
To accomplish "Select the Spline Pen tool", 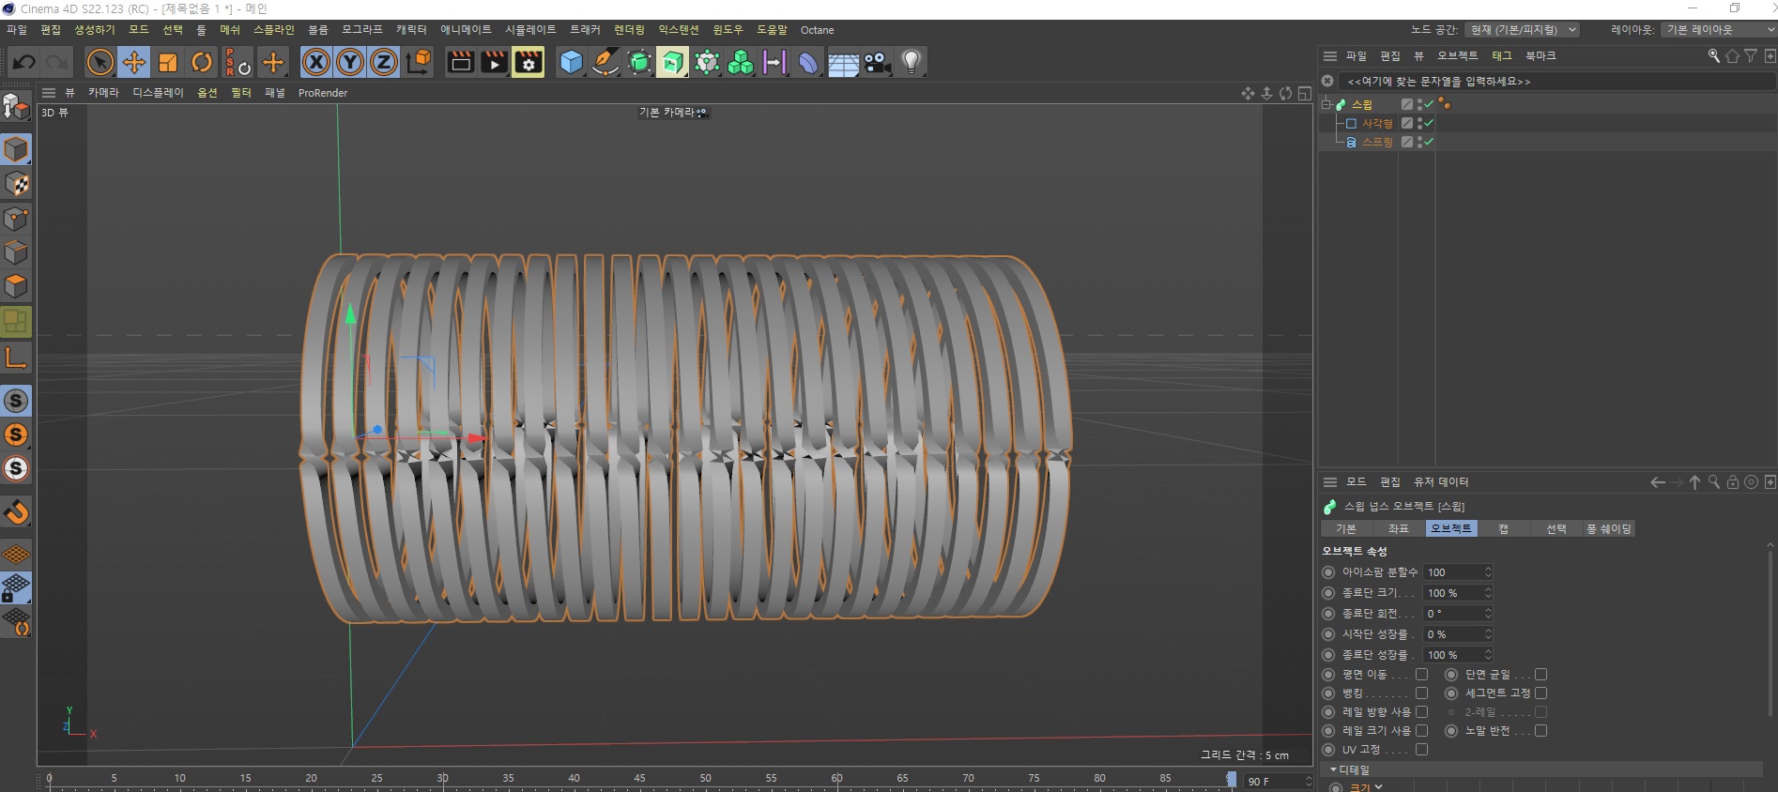I will (605, 63).
